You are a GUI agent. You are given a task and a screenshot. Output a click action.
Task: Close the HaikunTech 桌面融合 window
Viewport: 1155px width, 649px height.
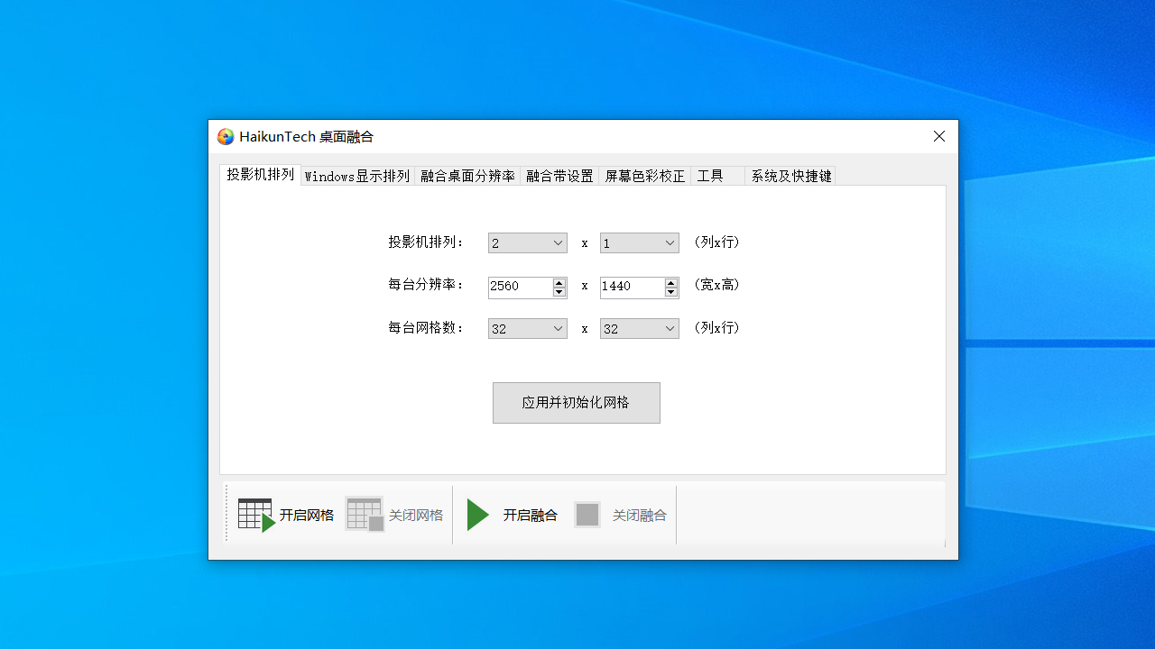[939, 136]
